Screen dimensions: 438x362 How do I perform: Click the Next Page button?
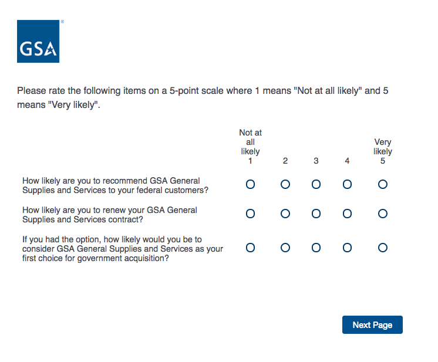[372, 325]
